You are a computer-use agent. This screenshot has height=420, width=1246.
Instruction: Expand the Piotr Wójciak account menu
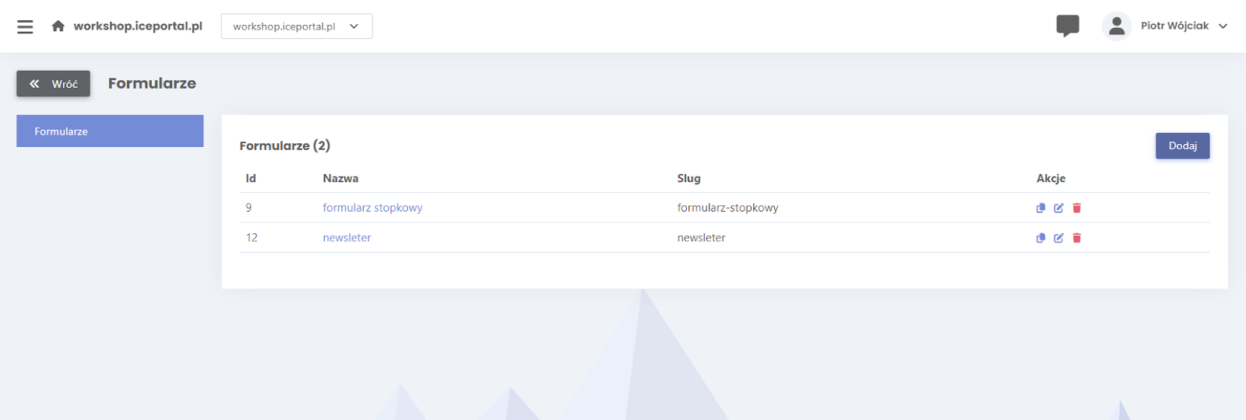click(1184, 26)
